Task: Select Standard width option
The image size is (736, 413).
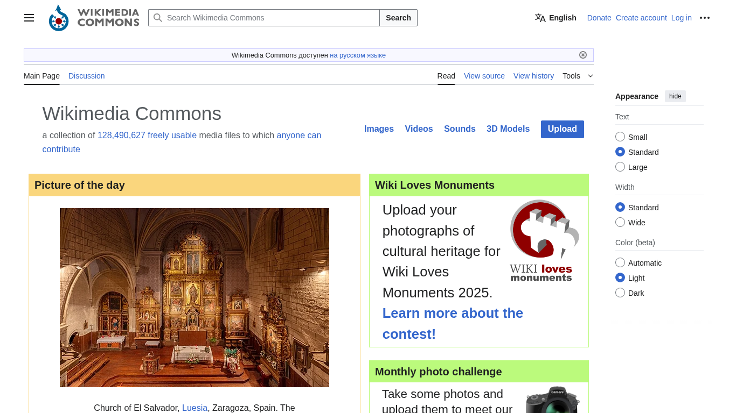Action: (x=620, y=208)
